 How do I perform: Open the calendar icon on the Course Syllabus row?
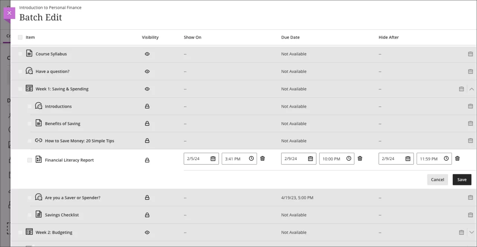point(471,54)
